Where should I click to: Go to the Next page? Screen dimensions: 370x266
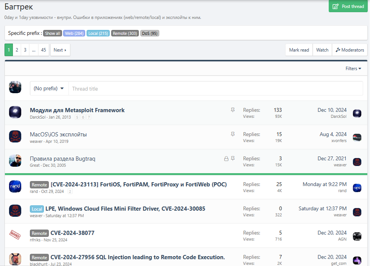click(x=60, y=50)
